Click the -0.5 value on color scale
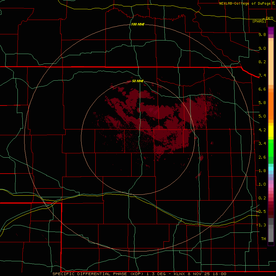The height and width of the screenshot is (276, 276). click(x=261, y=212)
